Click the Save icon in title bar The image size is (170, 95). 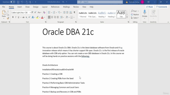click(x=18, y=2)
